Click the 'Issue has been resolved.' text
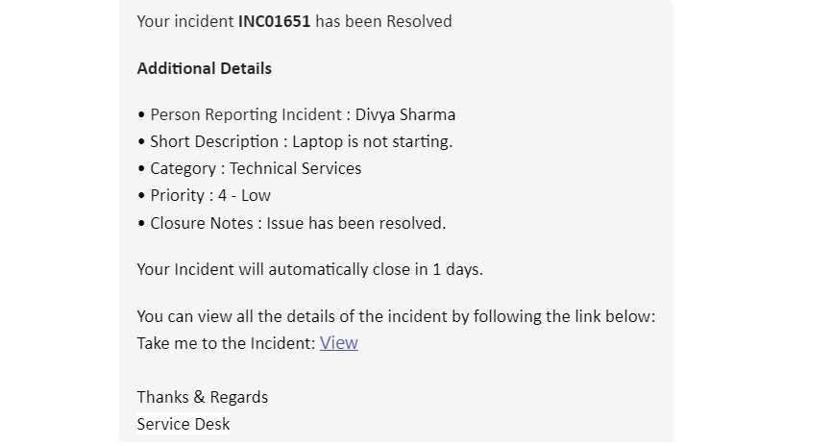The image size is (832, 446). tap(356, 223)
